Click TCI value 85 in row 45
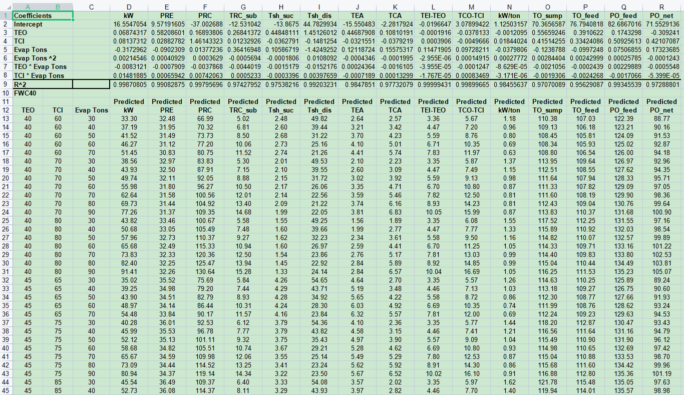Screen dimensions: 684x395 (58, 390)
